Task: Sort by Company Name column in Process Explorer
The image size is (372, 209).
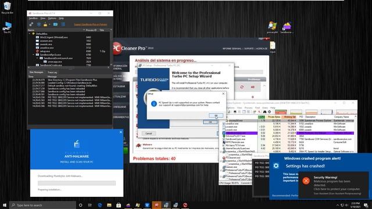Action: (x=342, y=117)
